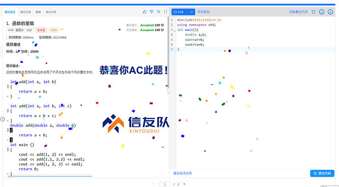Viewport: 339px width, 187px height.
Task: Click the 'double a,b;' code line
Action: point(196,34)
